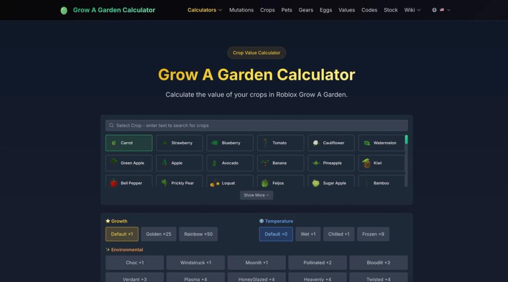Toggle the Choc +1 mutation

[135, 263]
